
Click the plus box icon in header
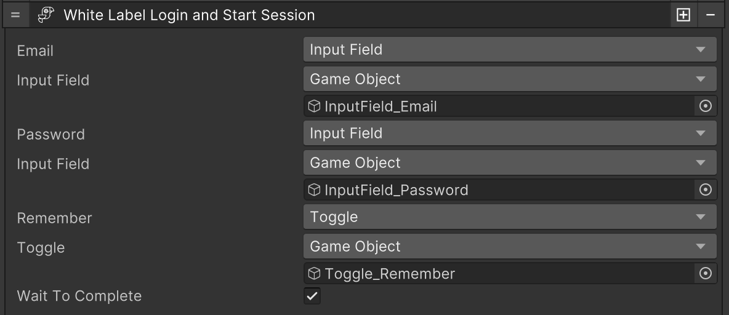coord(683,15)
